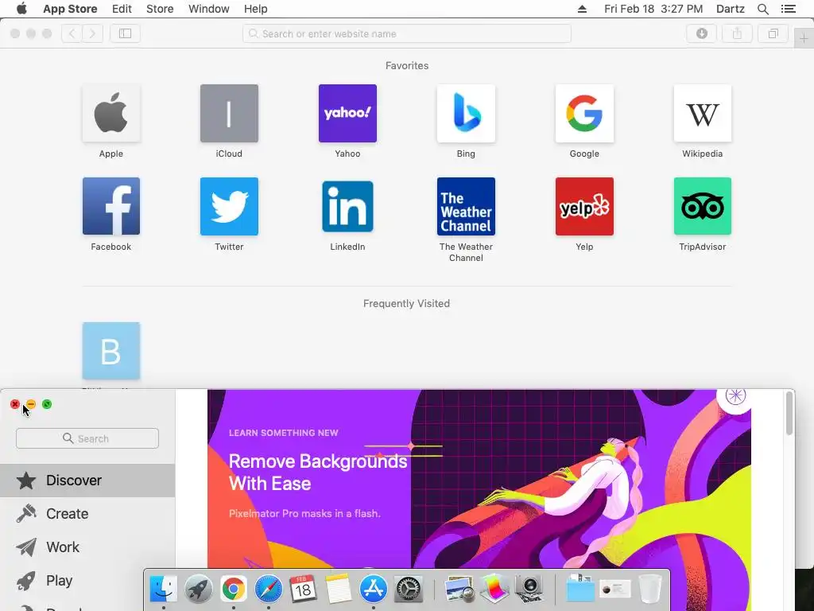Open the Trash in the Dock
Image resolution: width=814 pixels, height=611 pixels.
(x=649, y=589)
